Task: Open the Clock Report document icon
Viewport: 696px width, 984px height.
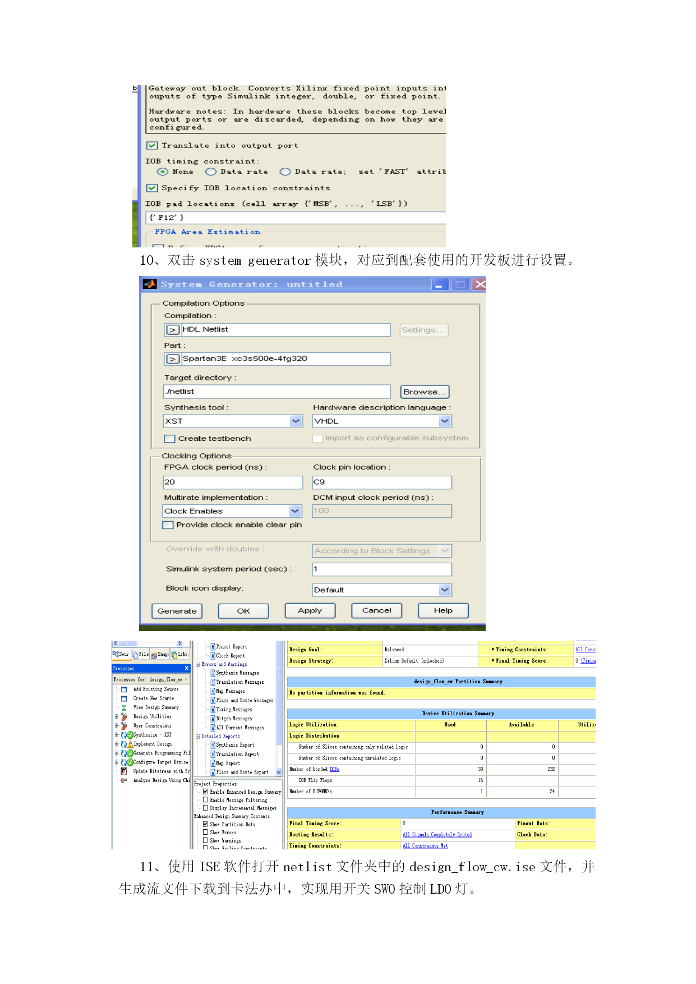Action: pyautogui.click(x=213, y=656)
